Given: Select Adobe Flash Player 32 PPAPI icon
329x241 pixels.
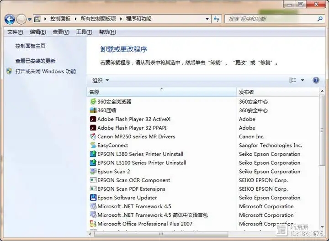Looking at the screenshot, I should 93,128.
